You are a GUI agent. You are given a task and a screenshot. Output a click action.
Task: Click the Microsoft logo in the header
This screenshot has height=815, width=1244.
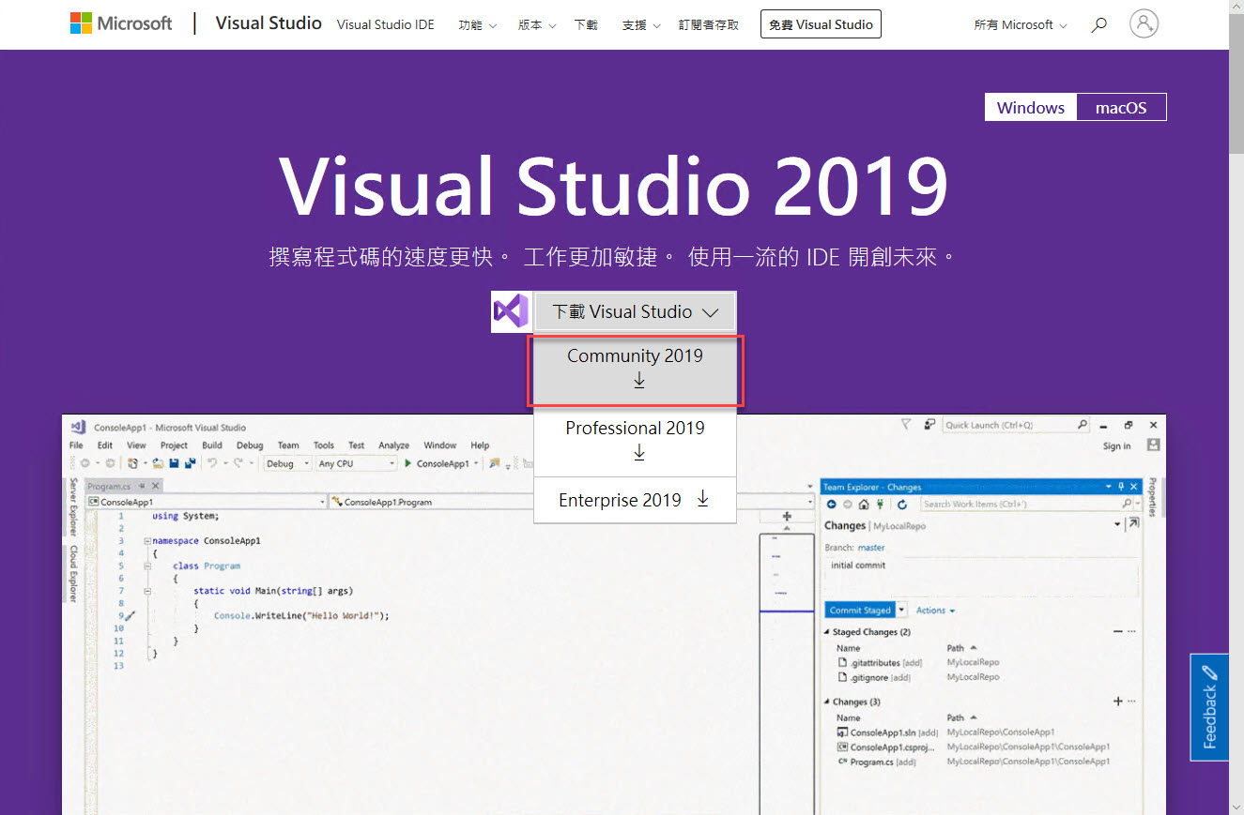pos(121,23)
